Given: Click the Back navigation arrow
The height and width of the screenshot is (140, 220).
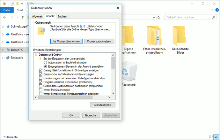Looking at the screenshot, I should pos(5,17).
